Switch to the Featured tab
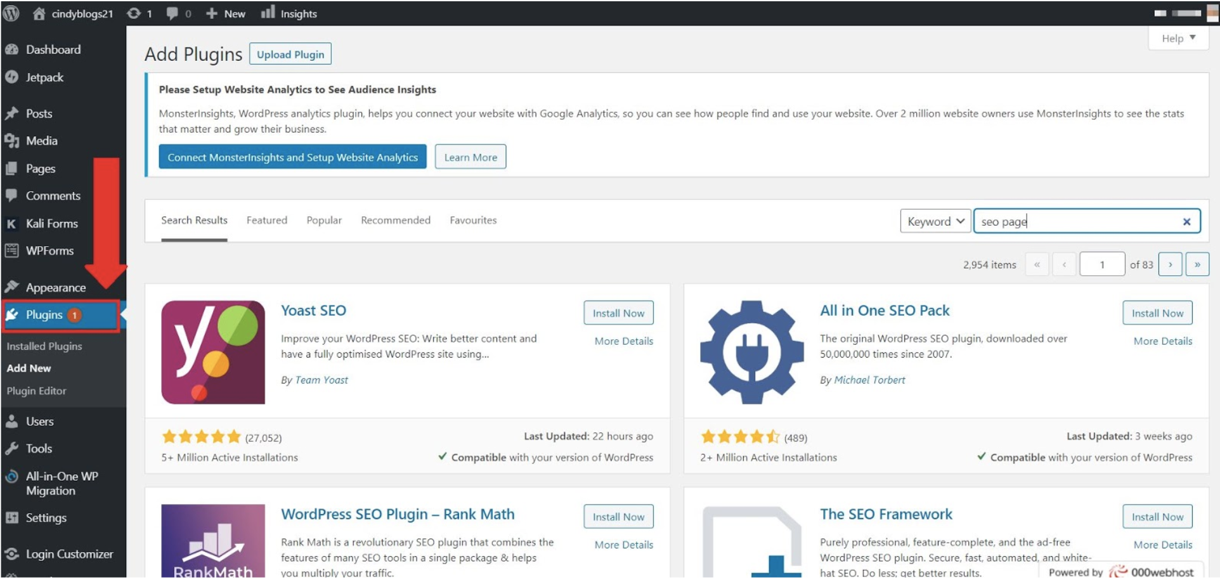The image size is (1220, 582). (267, 221)
